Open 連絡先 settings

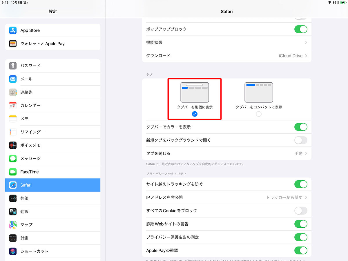point(53,92)
